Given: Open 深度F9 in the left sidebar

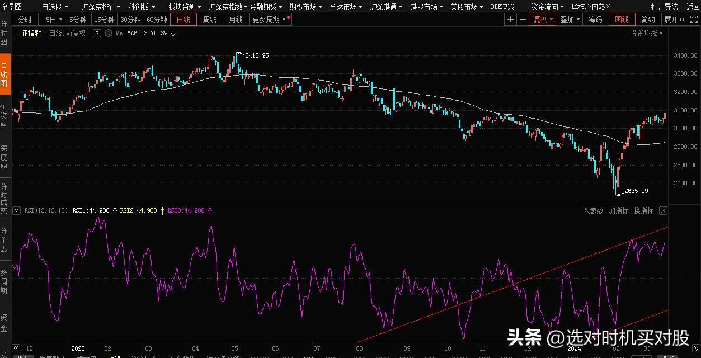Looking at the screenshot, I should pyautogui.click(x=4, y=157).
